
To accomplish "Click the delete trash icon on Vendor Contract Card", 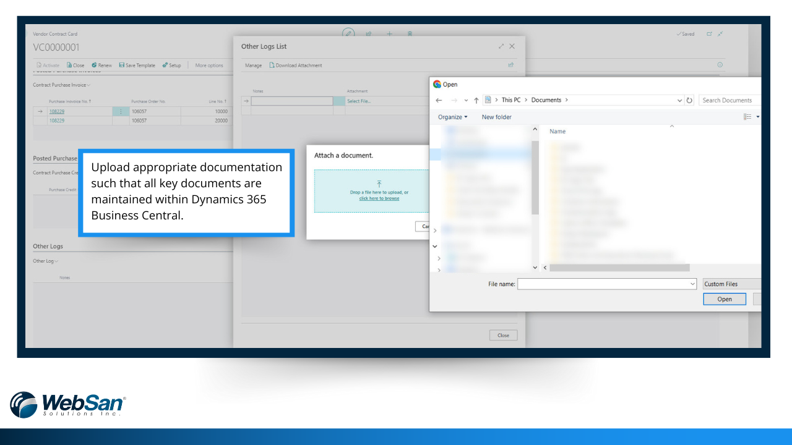I will click(x=410, y=34).
